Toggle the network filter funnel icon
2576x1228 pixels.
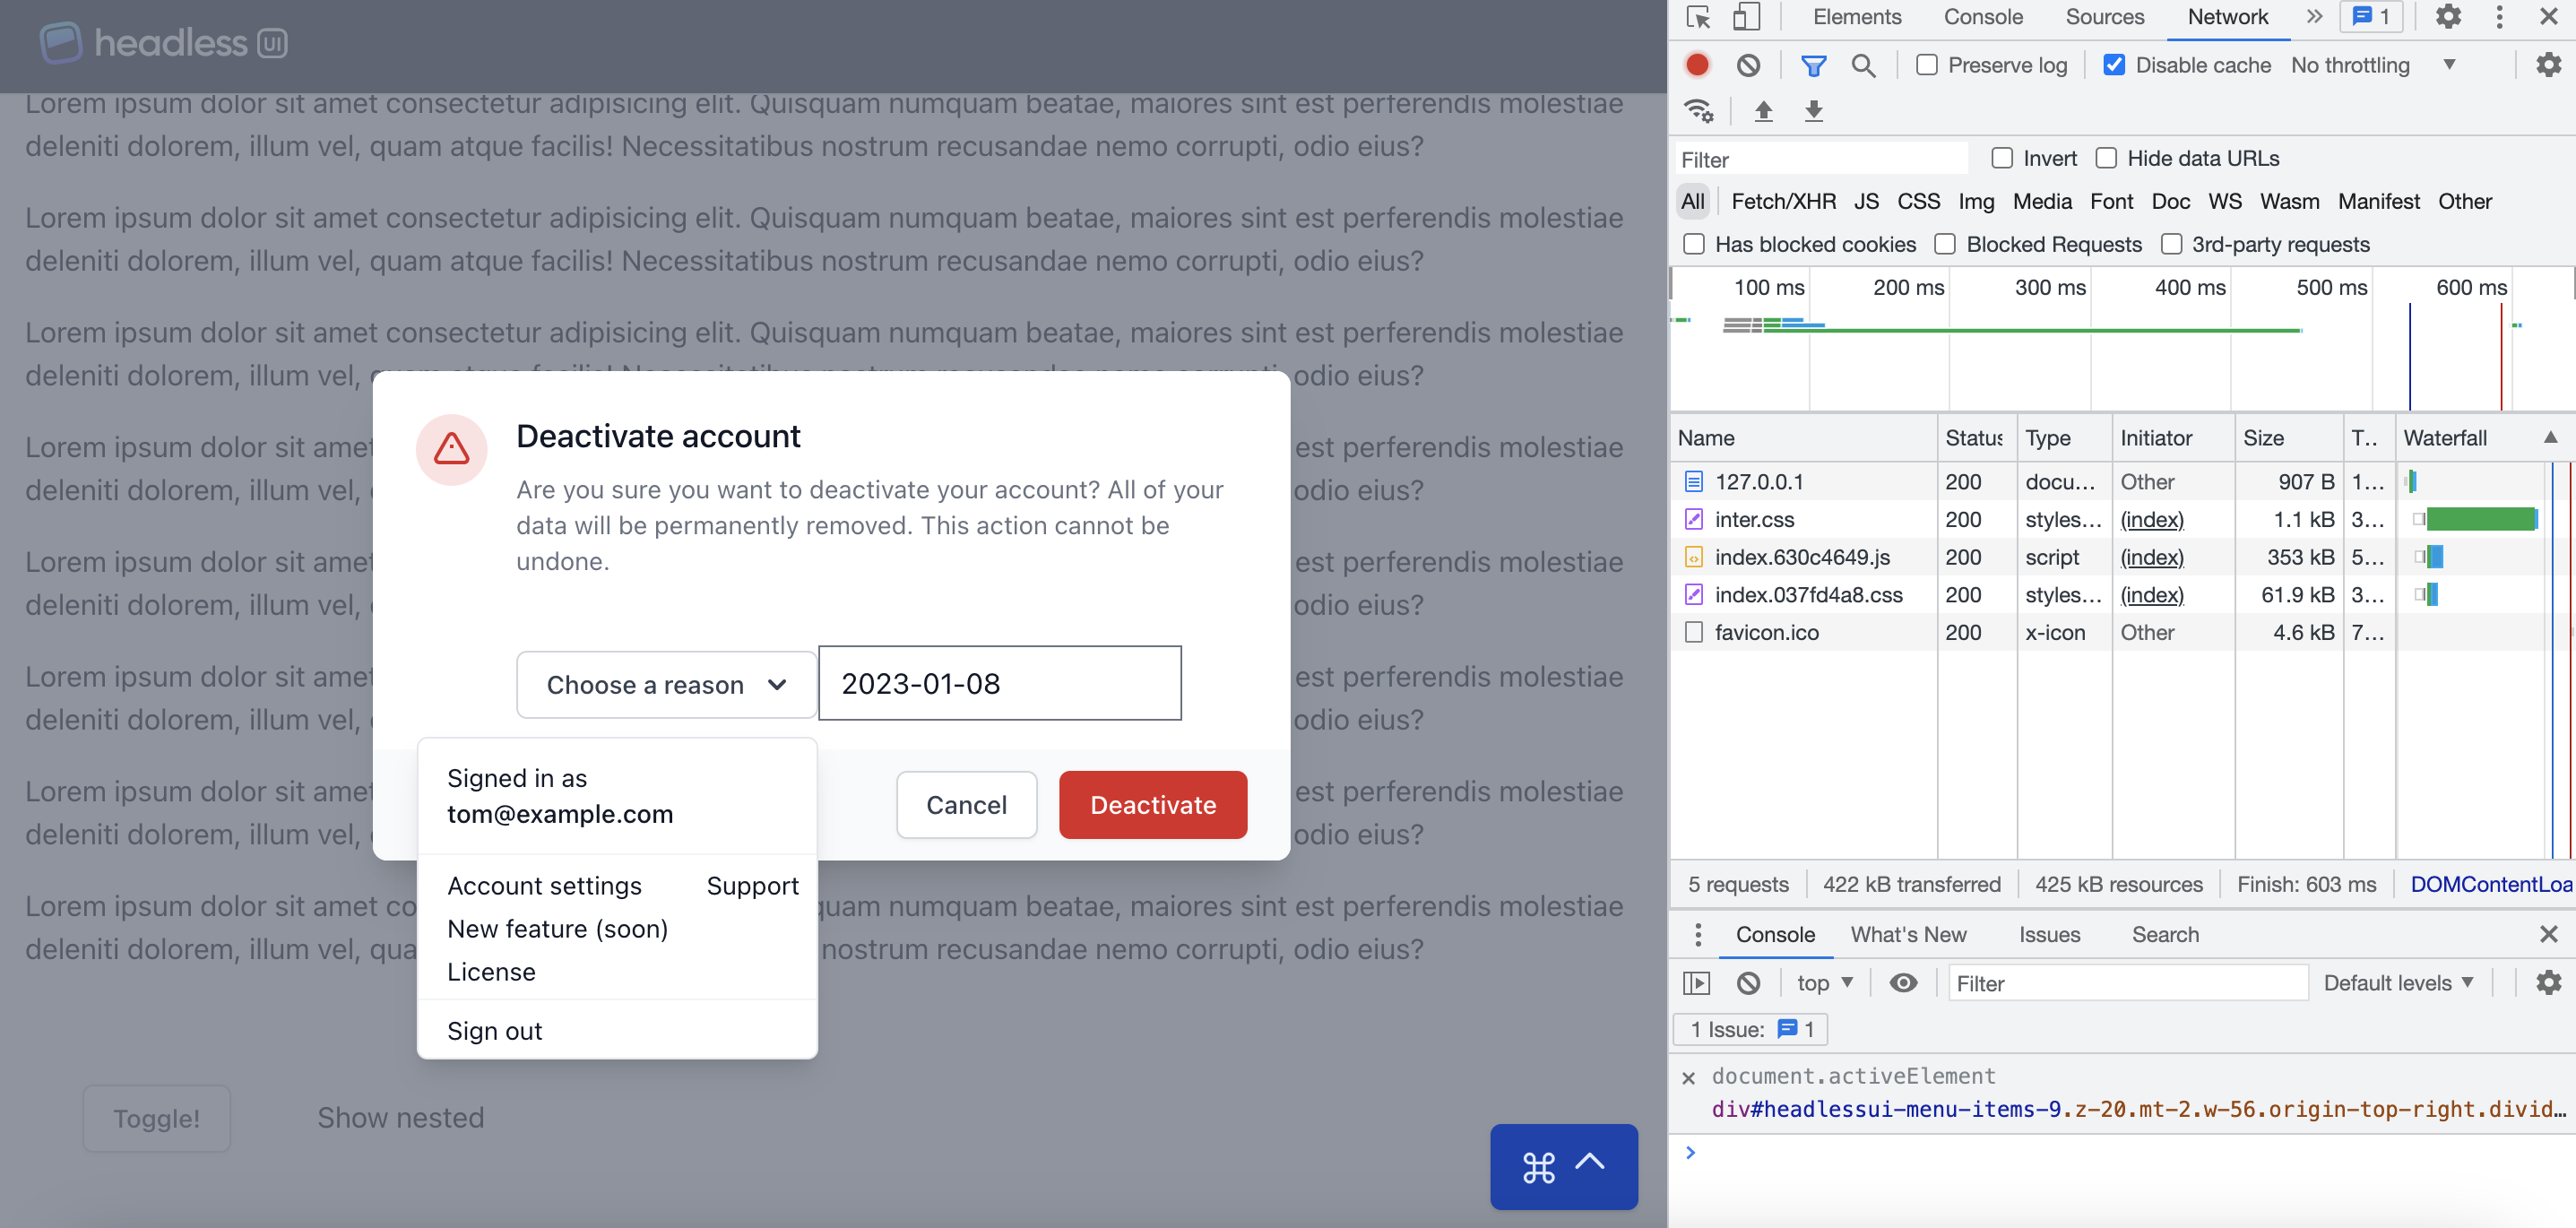(x=1813, y=65)
